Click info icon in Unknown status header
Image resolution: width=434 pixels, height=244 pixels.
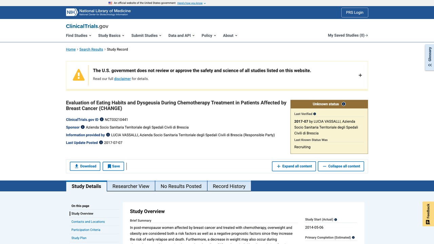343,104
